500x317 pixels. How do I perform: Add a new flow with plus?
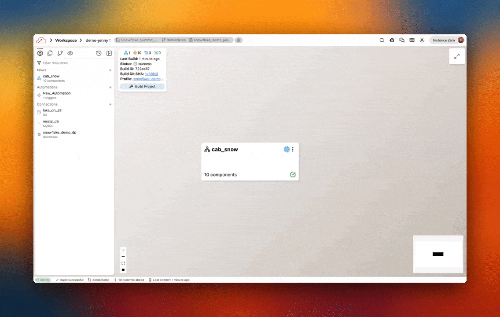(x=110, y=70)
